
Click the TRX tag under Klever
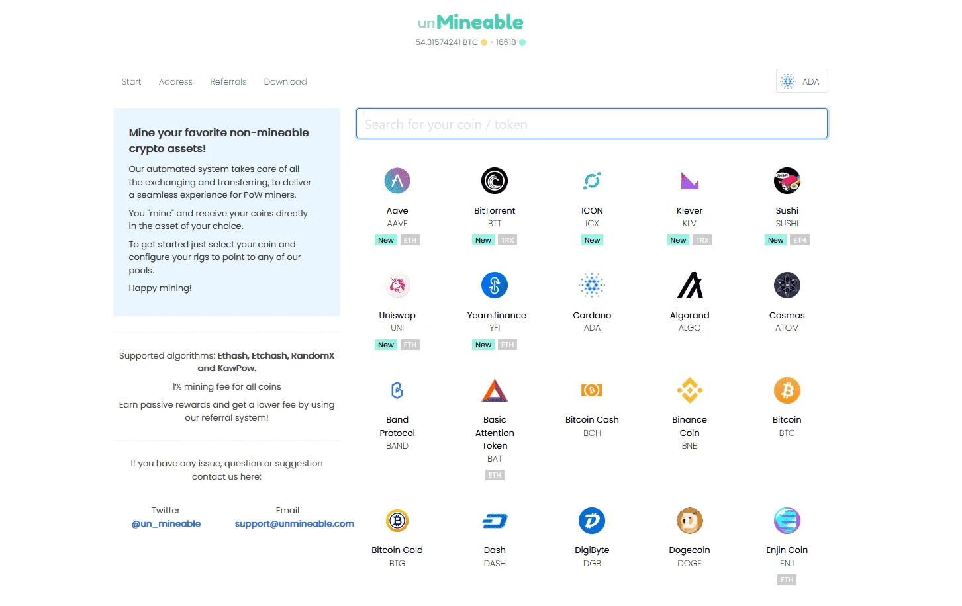pyautogui.click(x=702, y=240)
